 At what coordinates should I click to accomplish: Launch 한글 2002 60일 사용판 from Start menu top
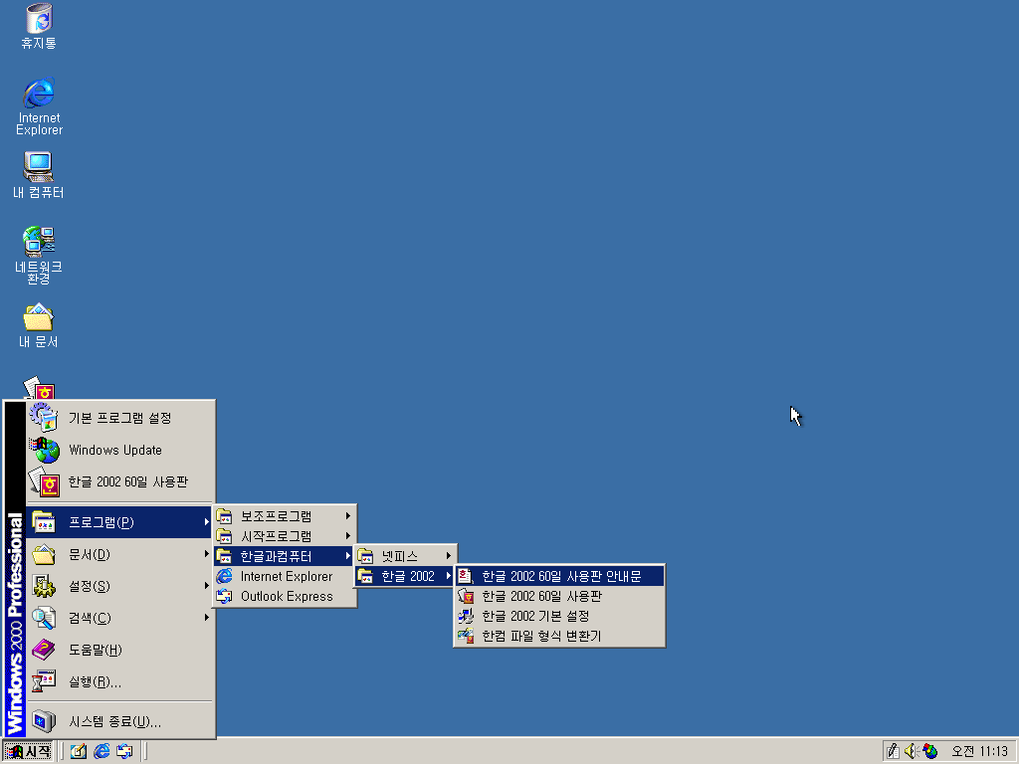[120, 481]
